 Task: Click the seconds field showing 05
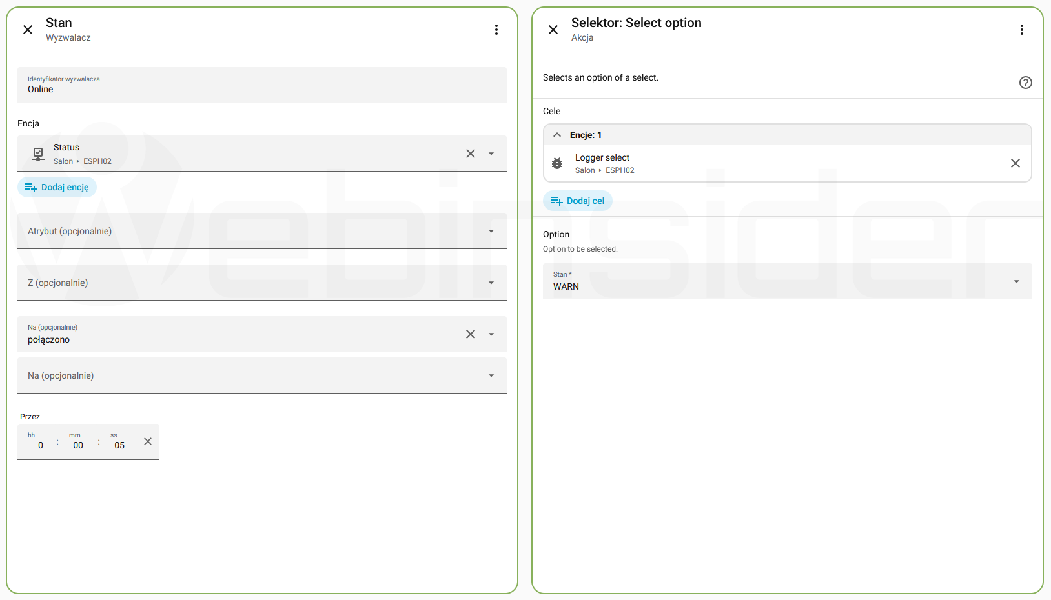(x=119, y=445)
